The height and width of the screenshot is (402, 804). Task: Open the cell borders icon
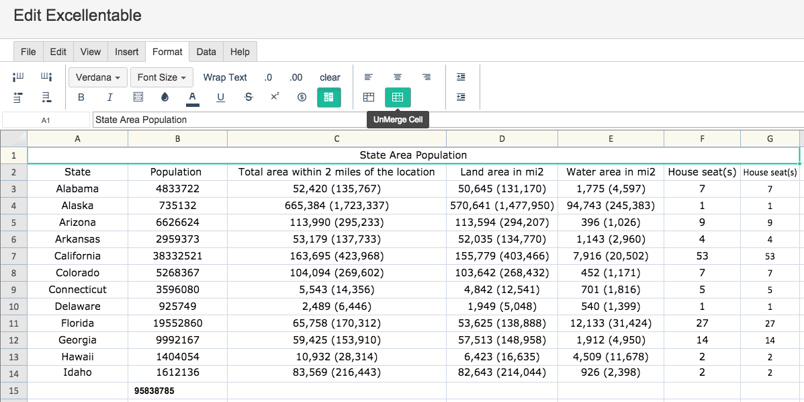[138, 97]
